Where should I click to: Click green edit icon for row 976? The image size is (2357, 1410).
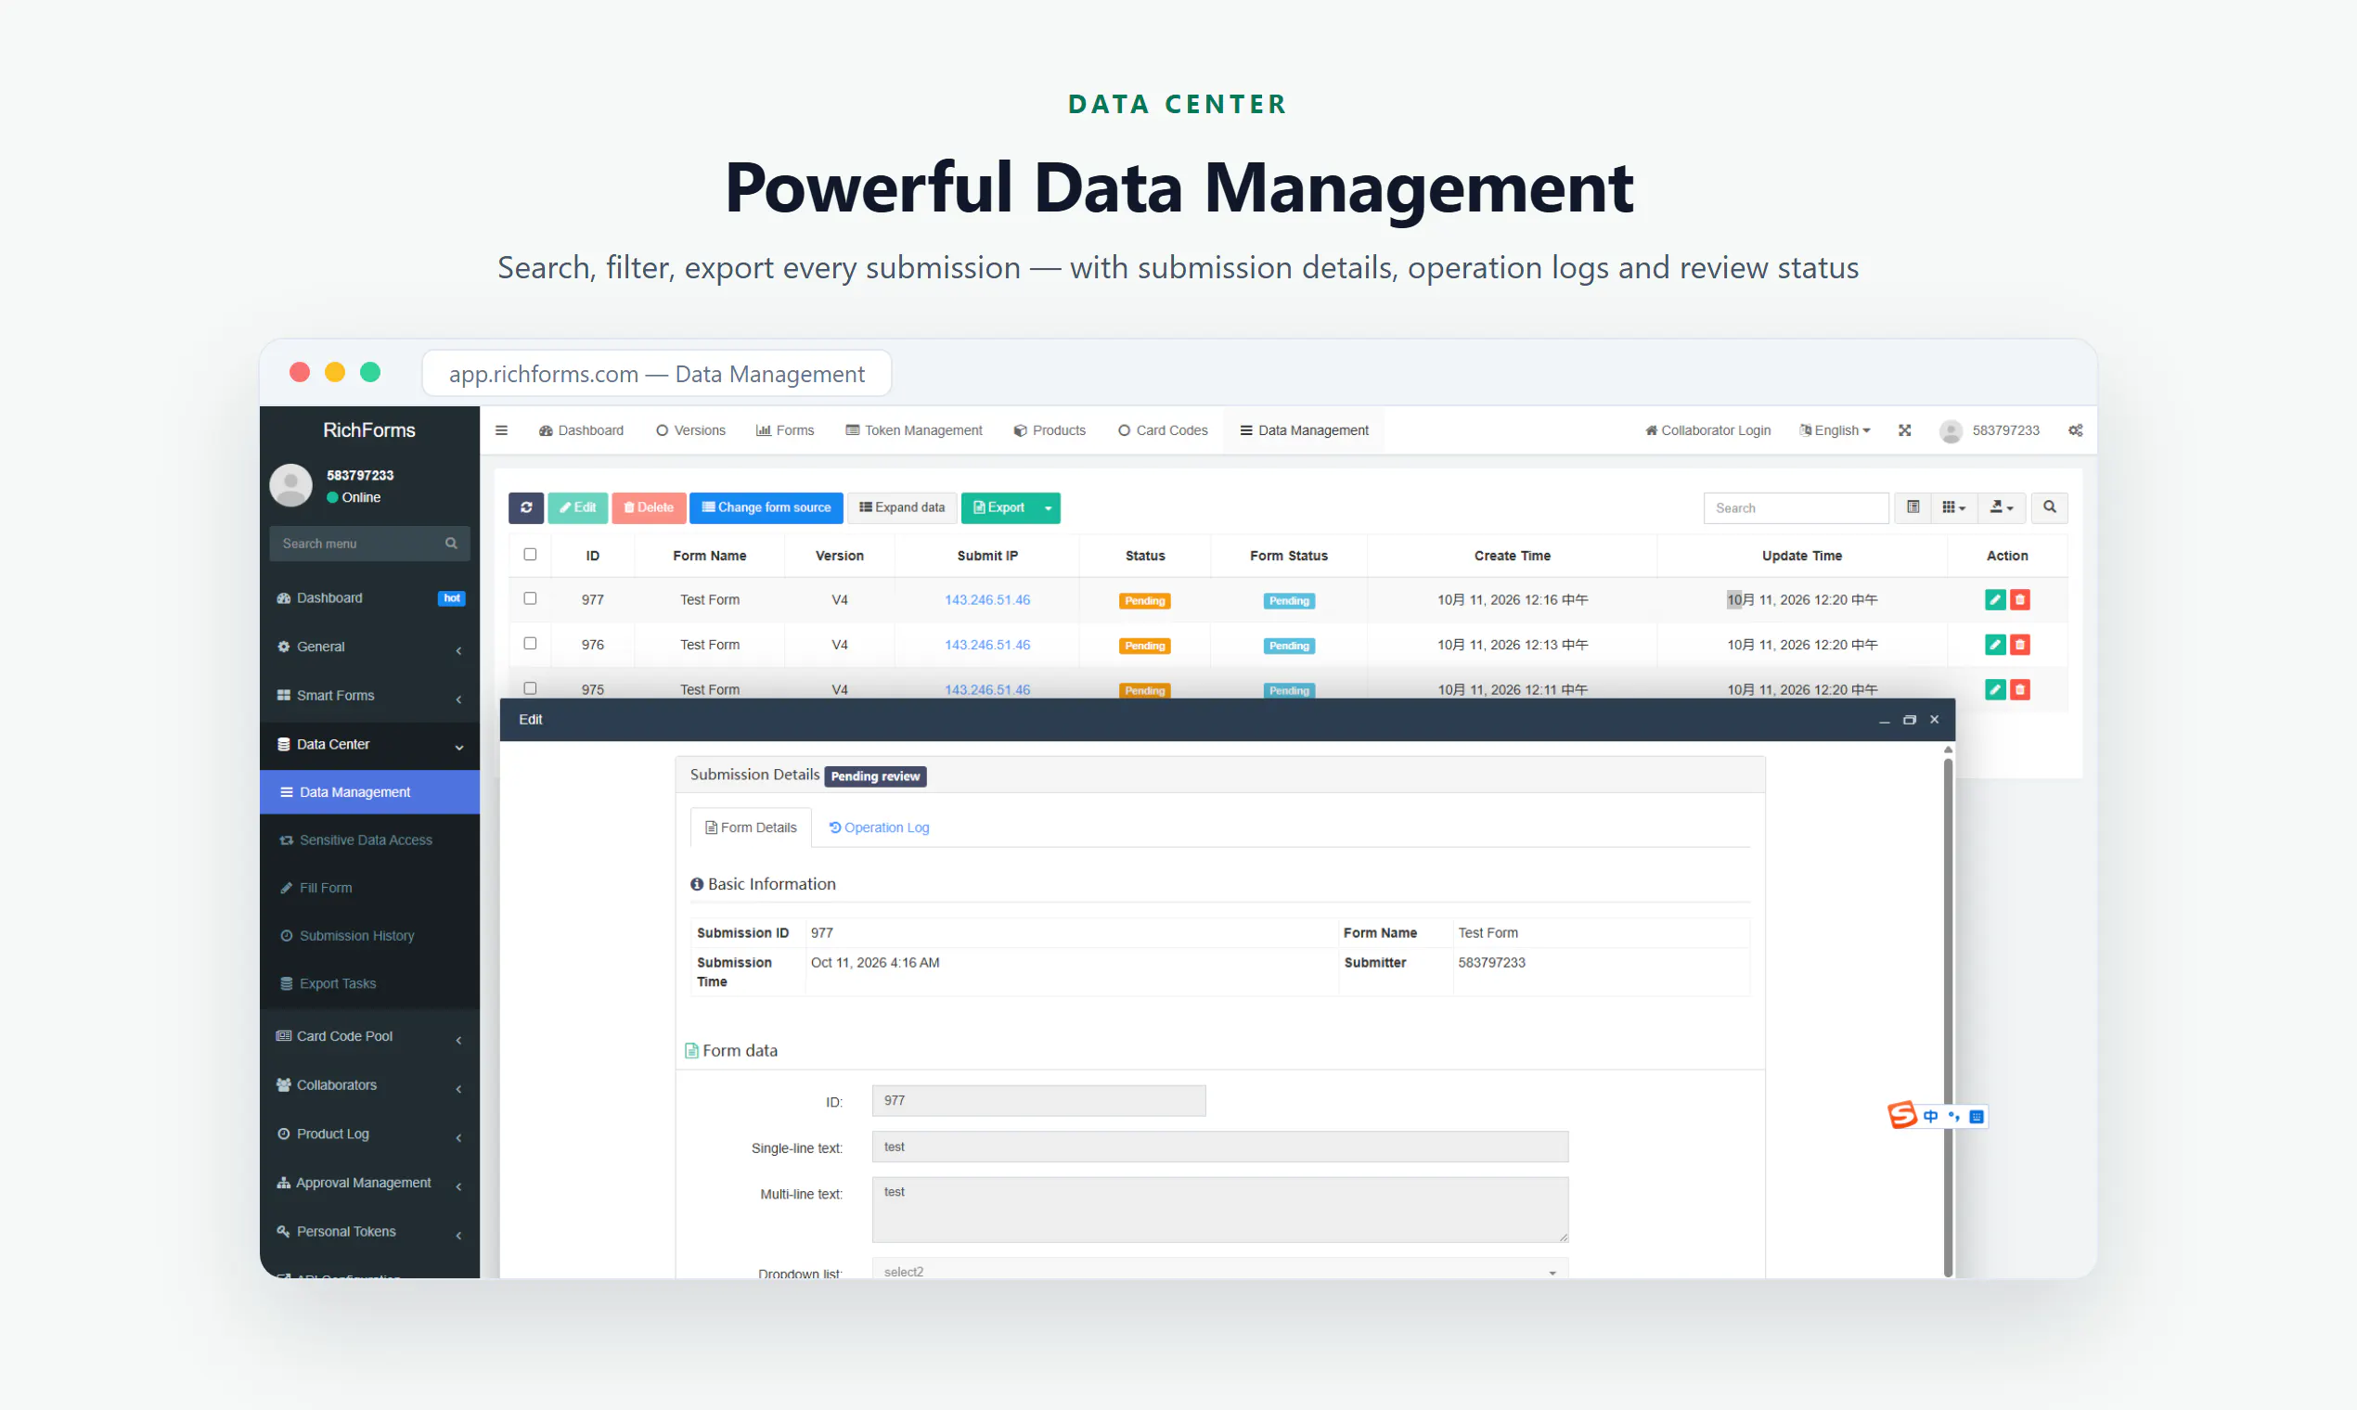coord(1995,644)
